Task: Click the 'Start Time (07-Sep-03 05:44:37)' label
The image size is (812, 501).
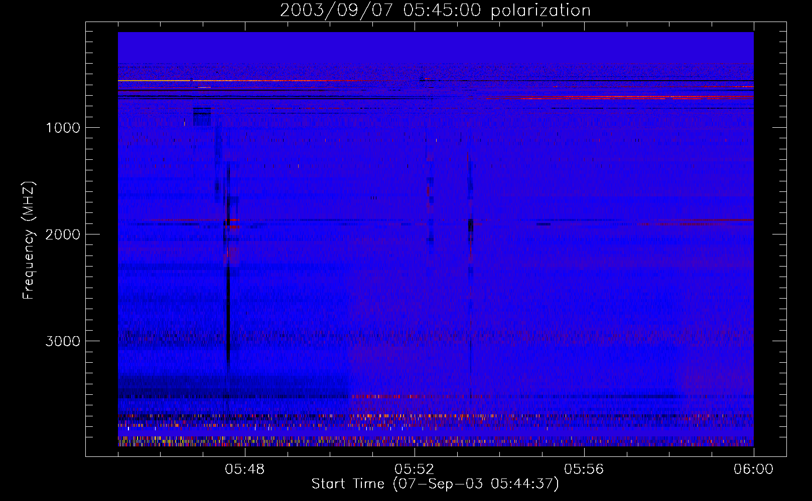Action: pos(435,484)
